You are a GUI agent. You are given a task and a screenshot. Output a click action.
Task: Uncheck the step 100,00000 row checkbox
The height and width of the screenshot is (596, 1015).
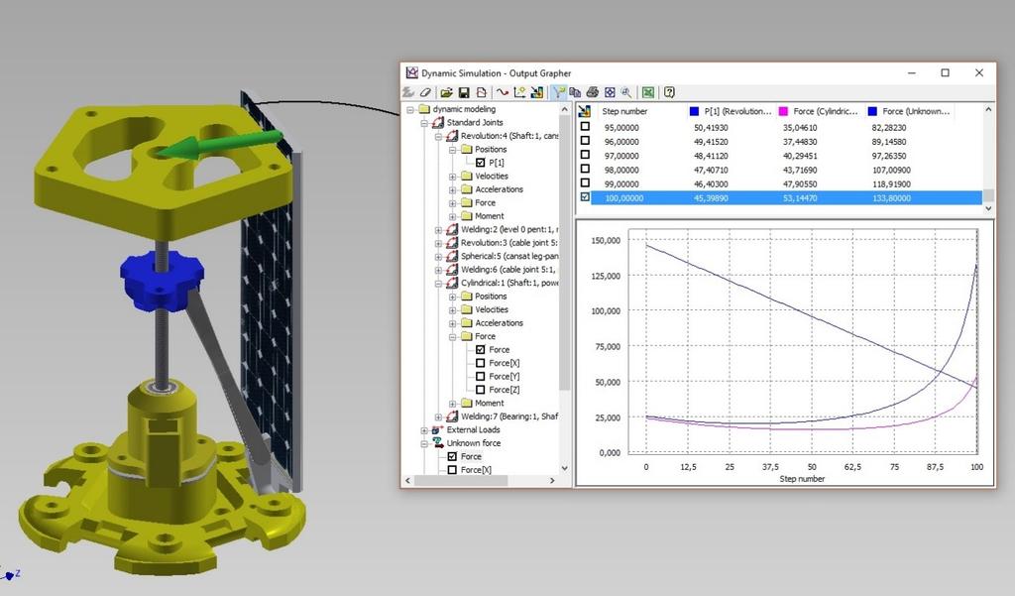pos(585,197)
